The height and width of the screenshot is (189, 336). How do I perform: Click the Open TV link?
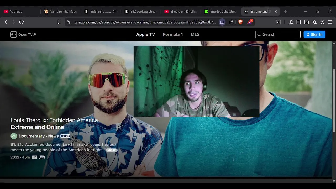coord(27,34)
